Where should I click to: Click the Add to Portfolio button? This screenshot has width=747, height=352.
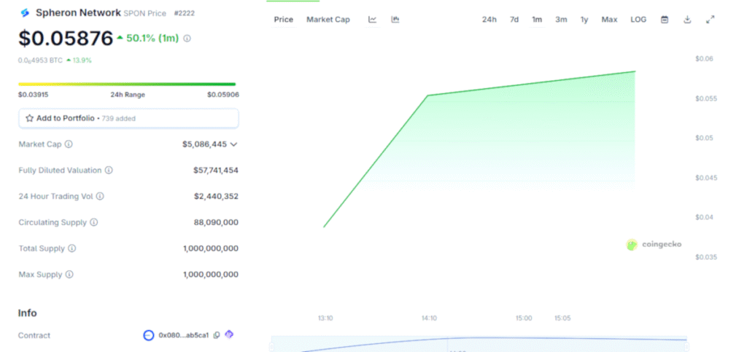tap(128, 119)
